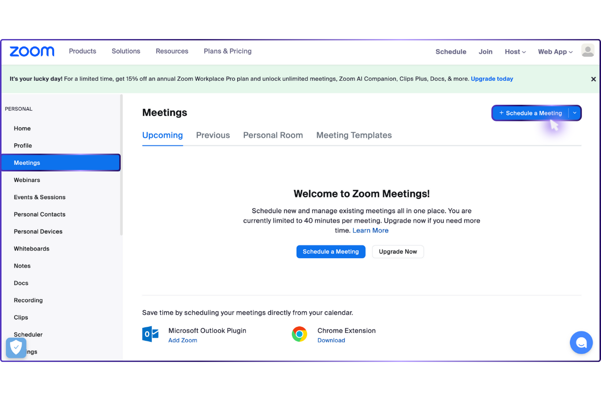Click the Chrome Extension text
The height and width of the screenshot is (401, 601).
point(347,331)
